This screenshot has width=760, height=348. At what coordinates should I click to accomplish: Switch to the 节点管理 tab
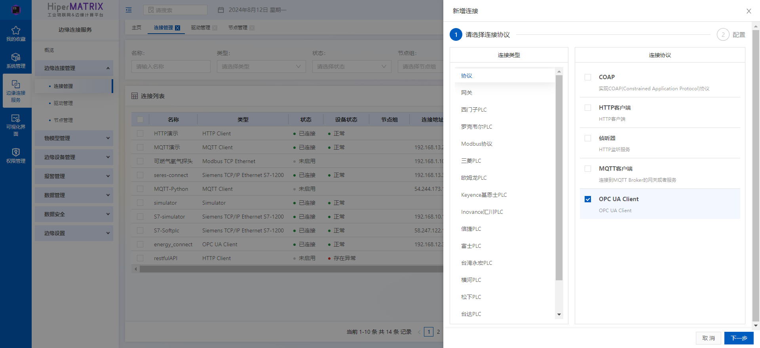tap(238, 28)
